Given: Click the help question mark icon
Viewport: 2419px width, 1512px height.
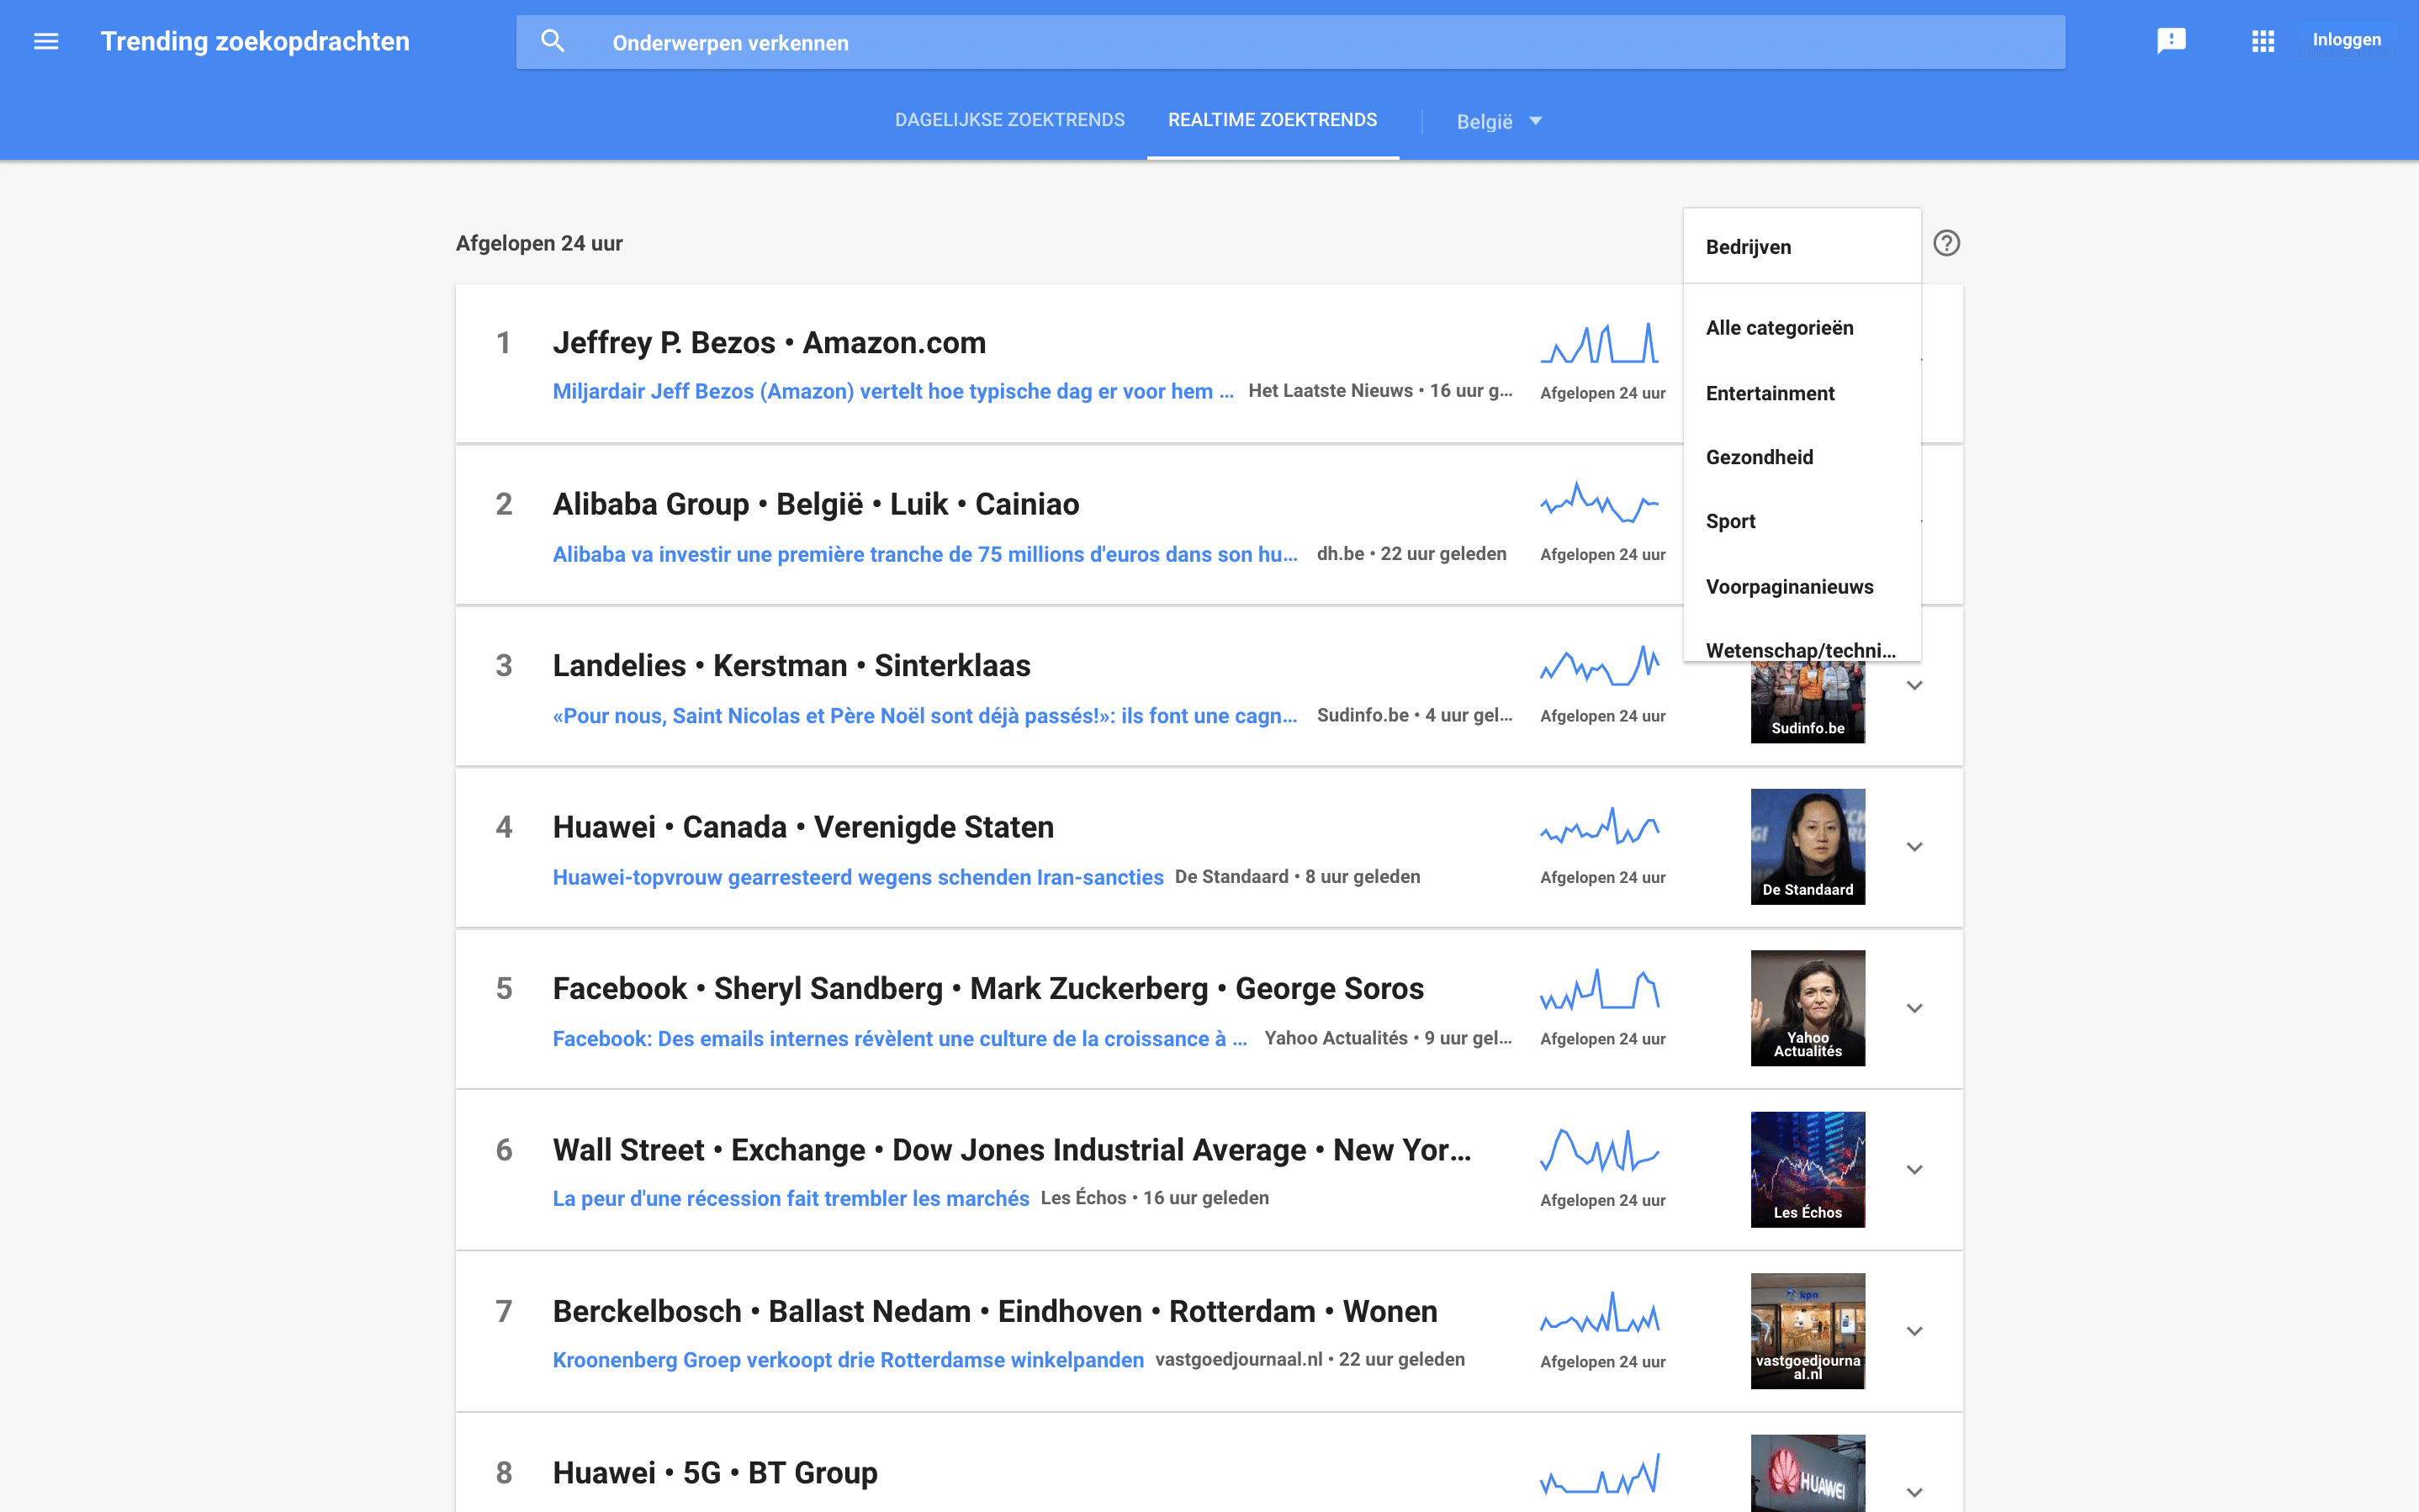Looking at the screenshot, I should (1946, 243).
